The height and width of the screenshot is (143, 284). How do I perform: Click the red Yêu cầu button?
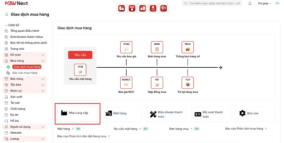(x=80, y=55)
